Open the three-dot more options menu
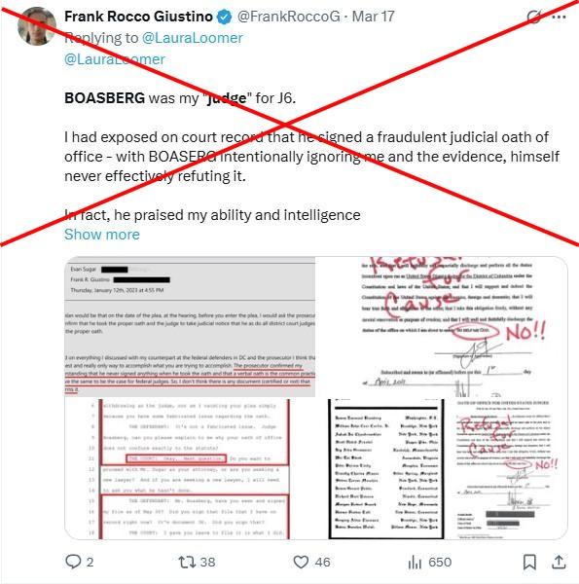This screenshot has height=584, width=579. tap(559, 18)
